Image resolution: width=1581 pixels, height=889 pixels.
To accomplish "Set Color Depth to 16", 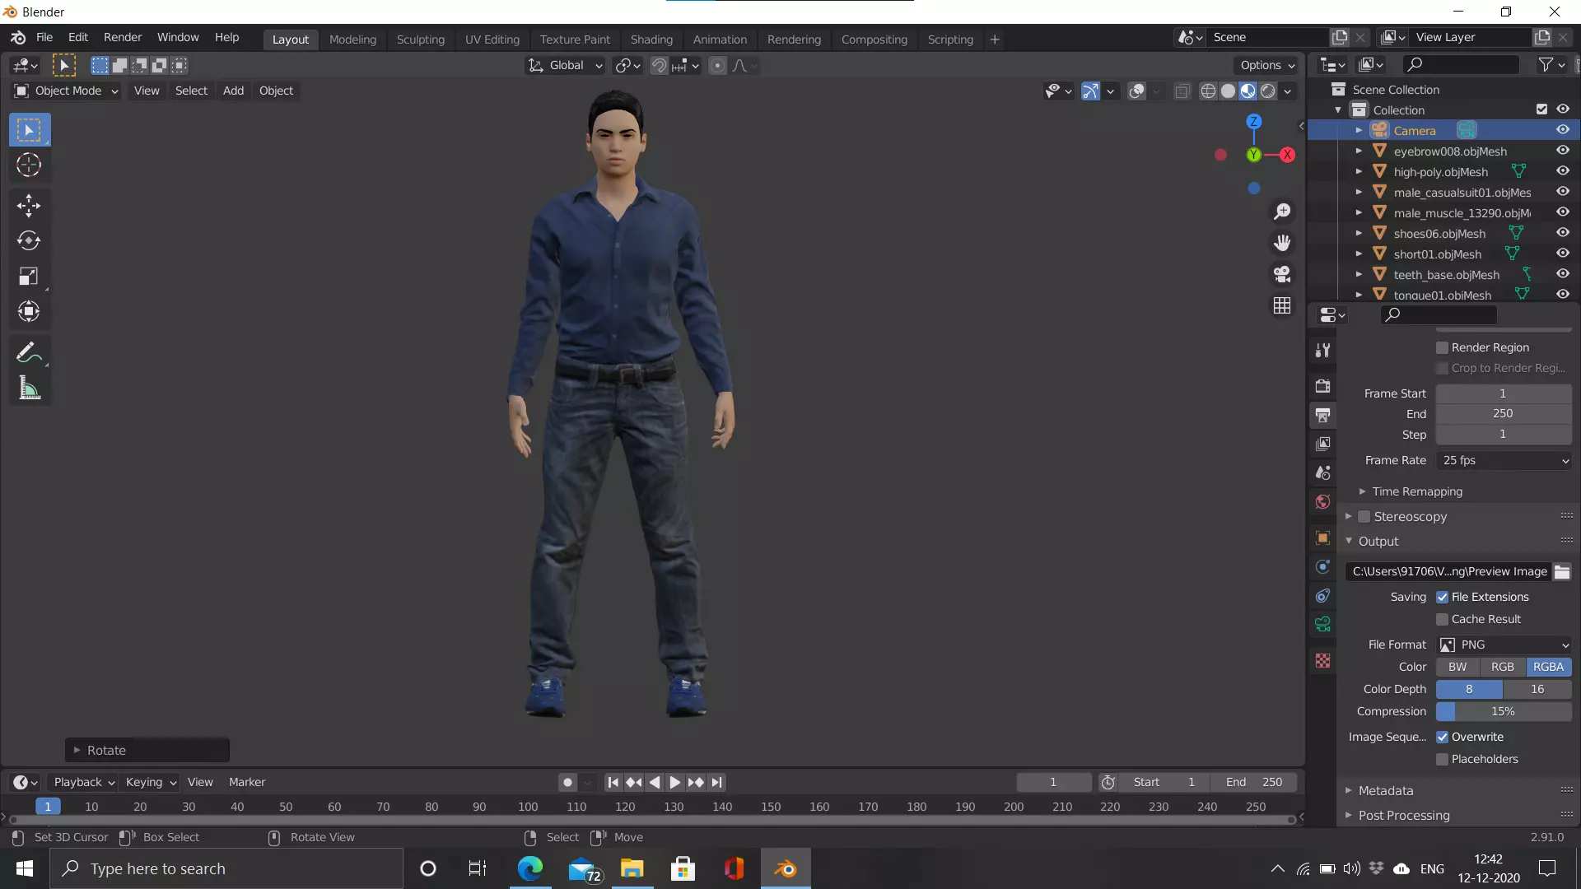I will [x=1537, y=689].
